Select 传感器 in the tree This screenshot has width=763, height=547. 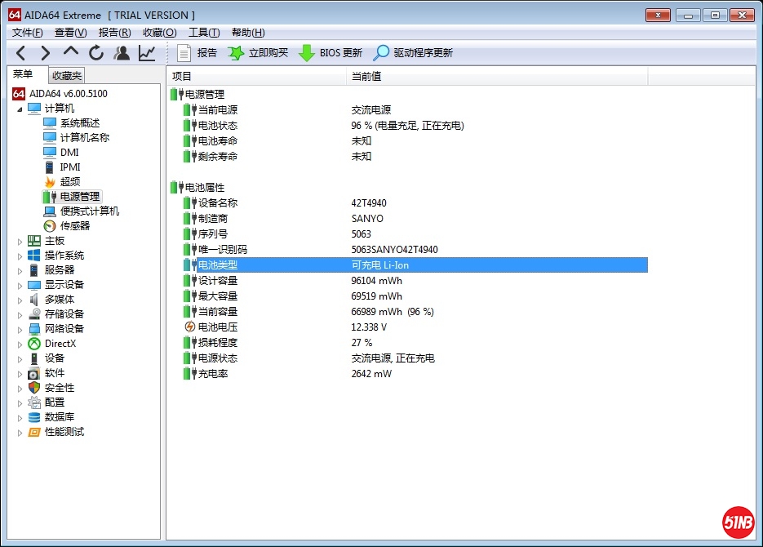(75, 226)
